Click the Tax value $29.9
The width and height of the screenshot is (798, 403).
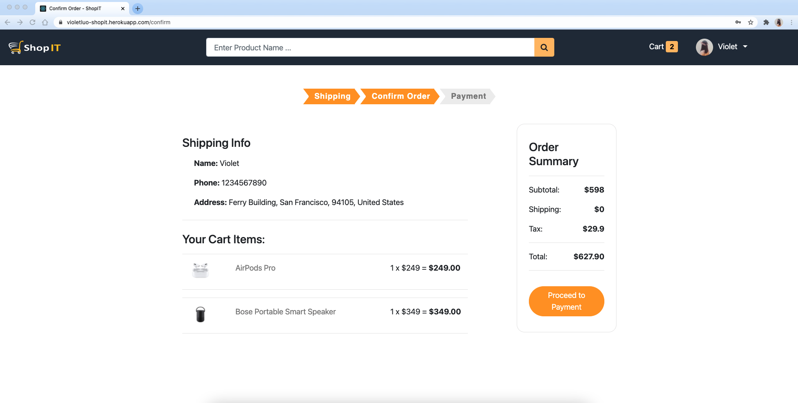[x=593, y=229]
